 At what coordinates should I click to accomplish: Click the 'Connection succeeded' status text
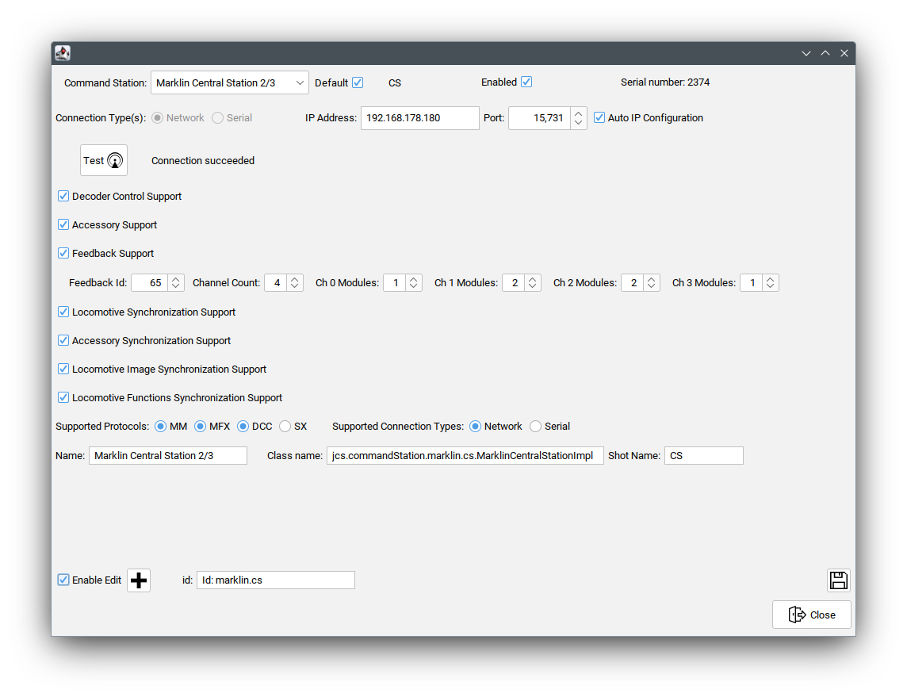pos(203,161)
